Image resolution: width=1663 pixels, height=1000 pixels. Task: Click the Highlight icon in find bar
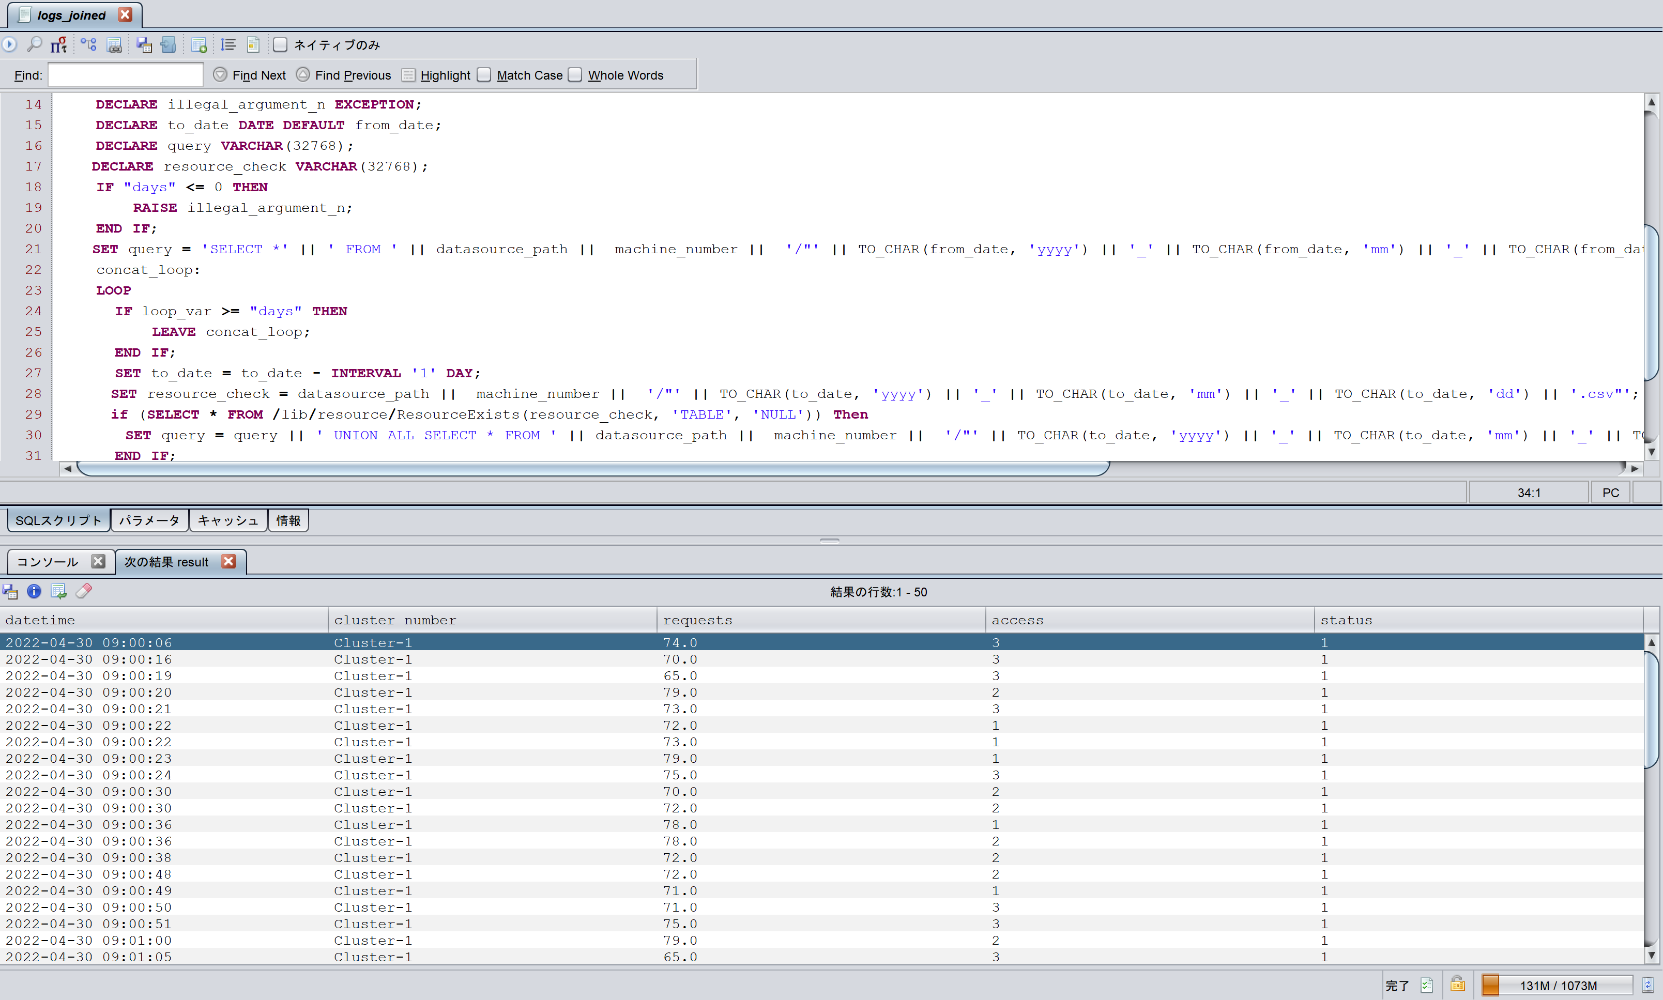(408, 75)
